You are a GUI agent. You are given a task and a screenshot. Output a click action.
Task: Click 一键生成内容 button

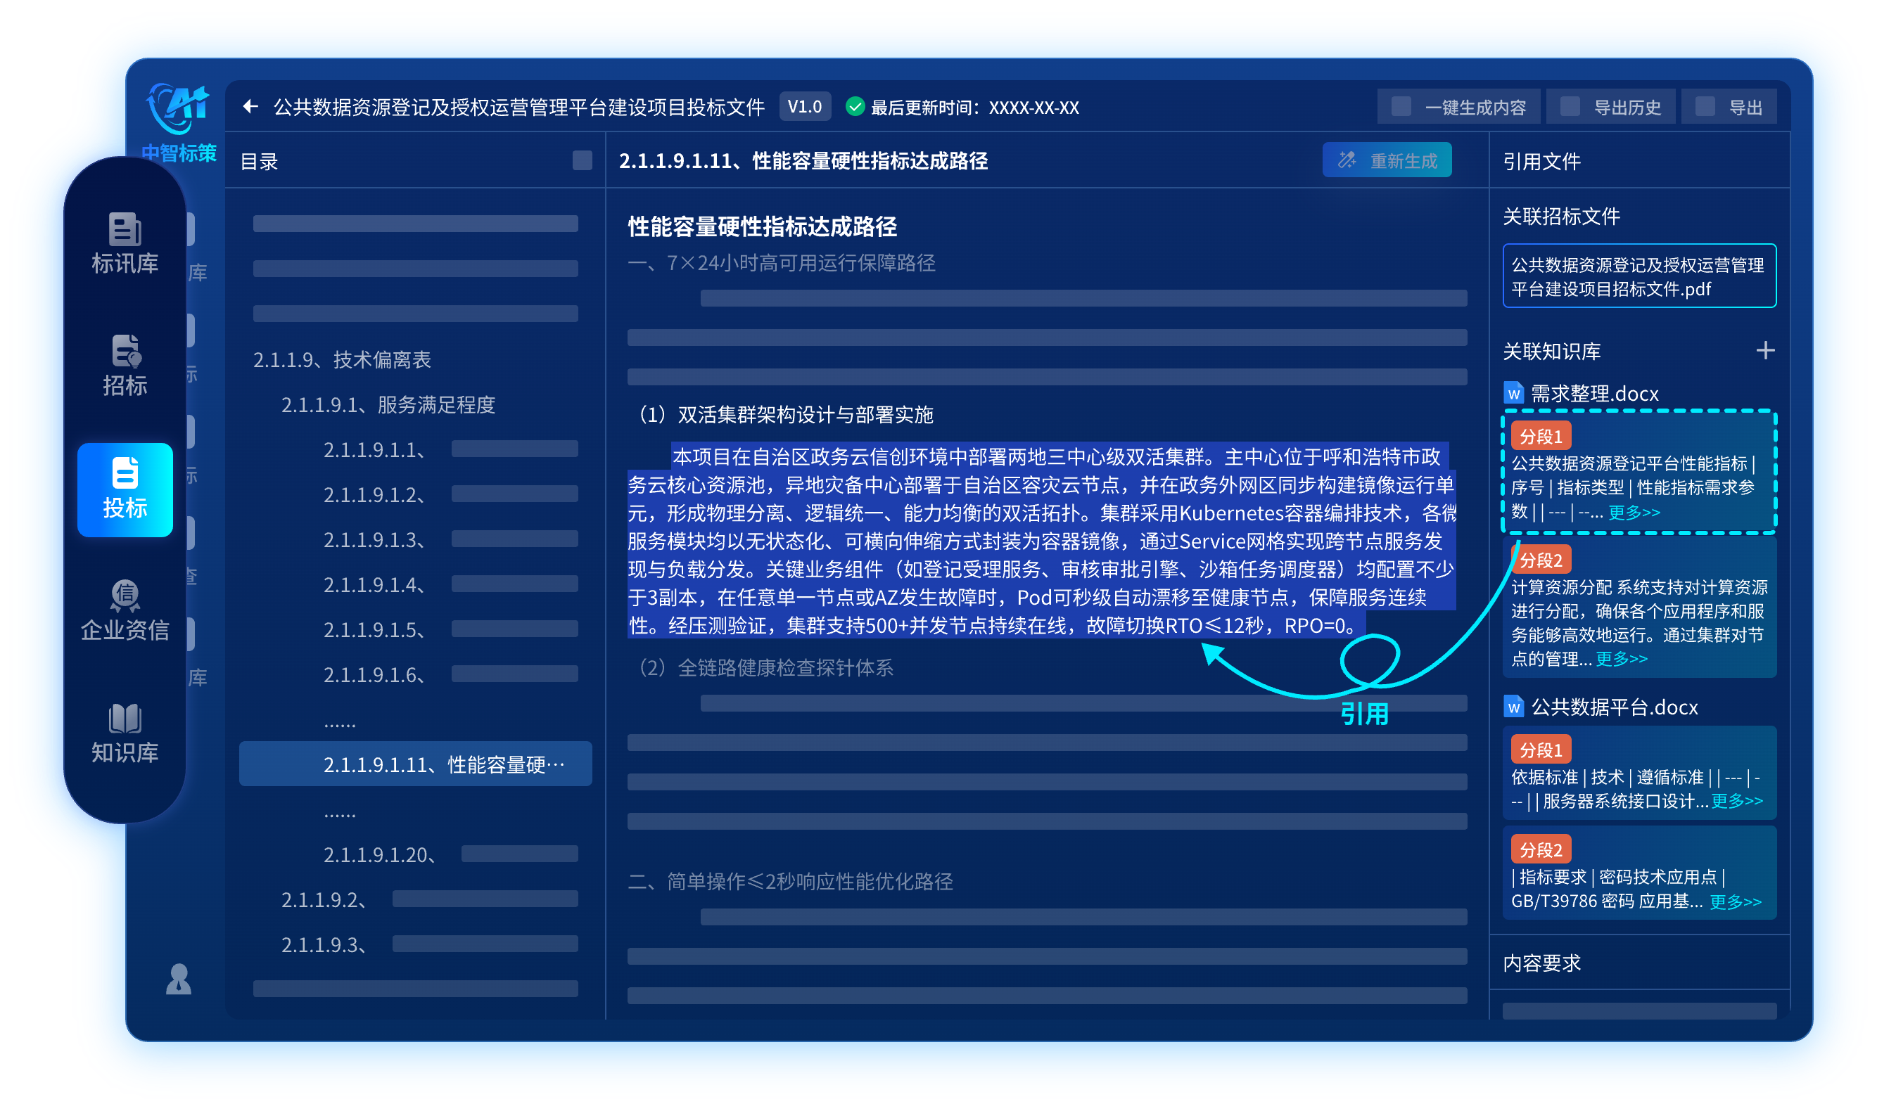tap(1458, 107)
